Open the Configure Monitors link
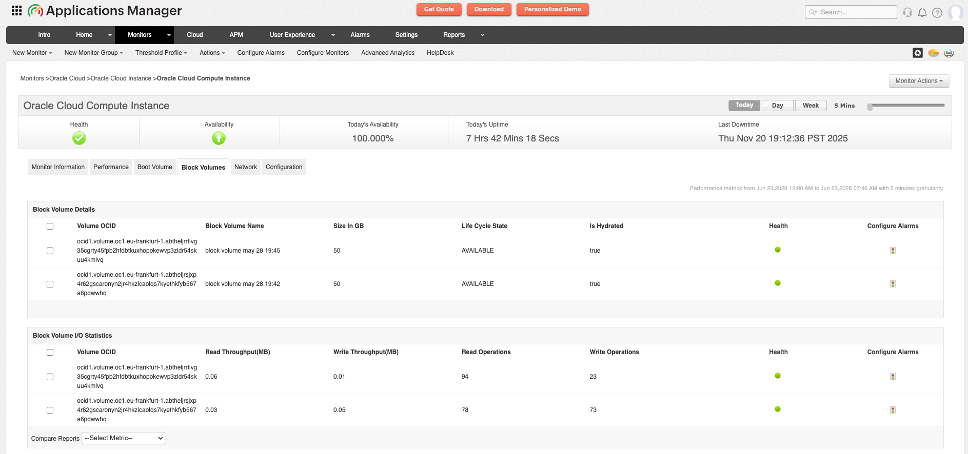 [323, 53]
